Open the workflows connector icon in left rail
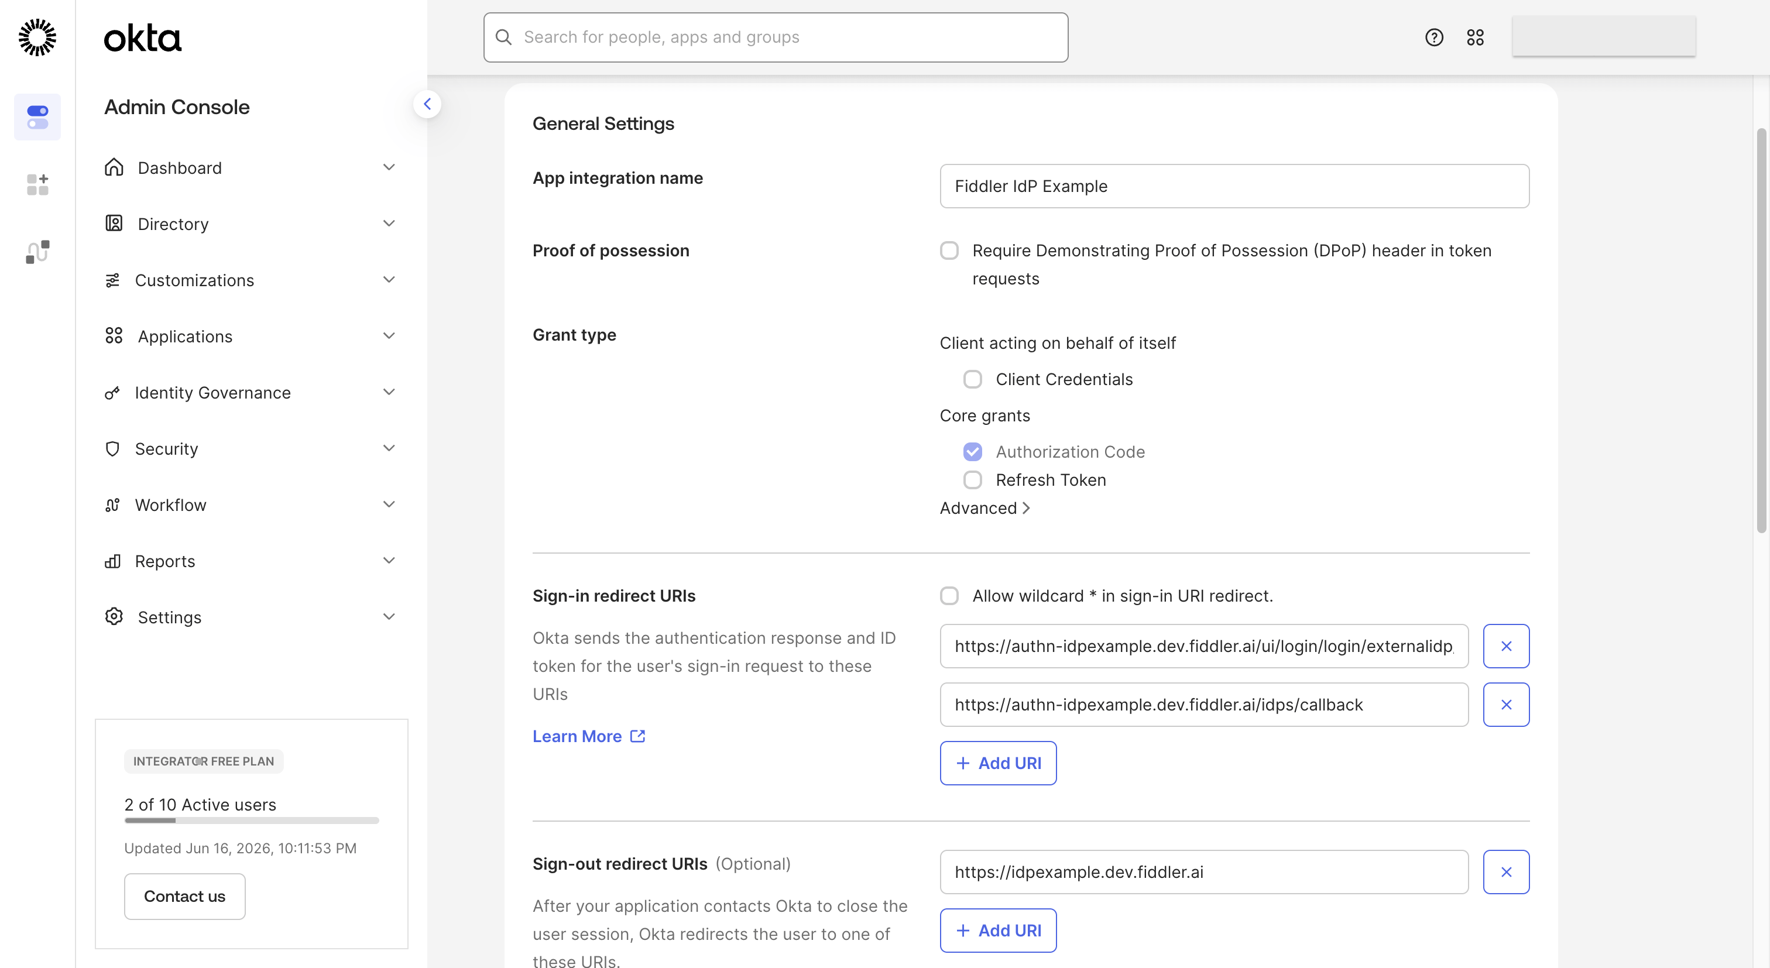Screen dimensions: 1770x968 pos(37,252)
